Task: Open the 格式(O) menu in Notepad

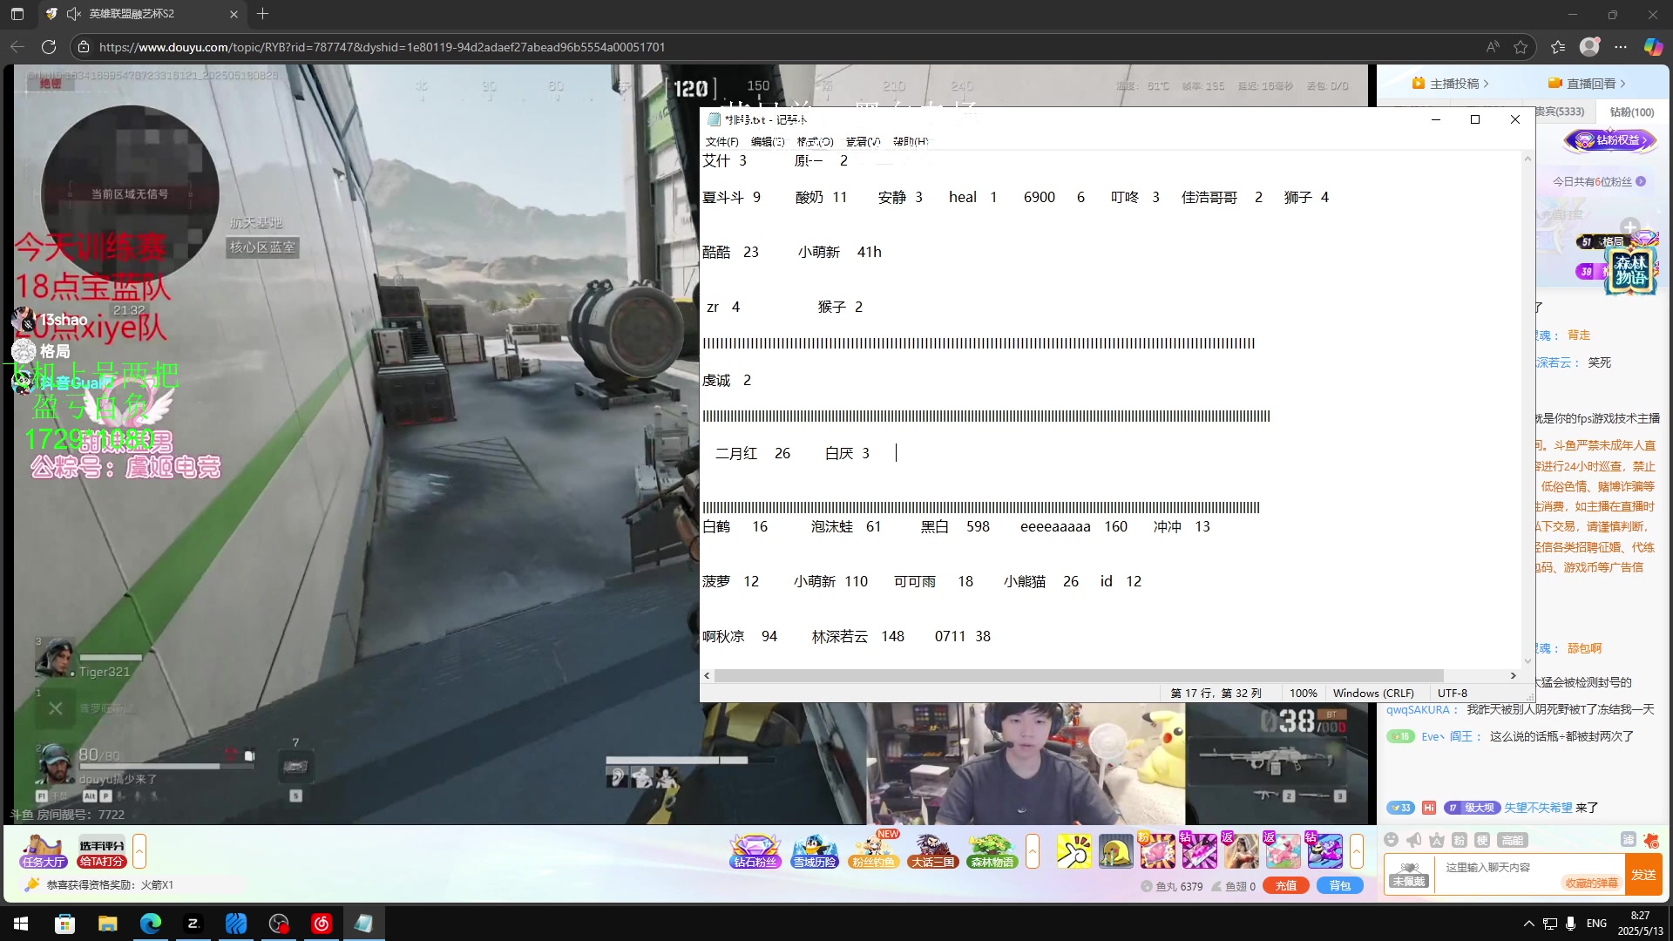Action: point(815,141)
